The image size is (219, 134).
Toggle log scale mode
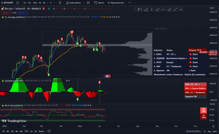[209, 131]
